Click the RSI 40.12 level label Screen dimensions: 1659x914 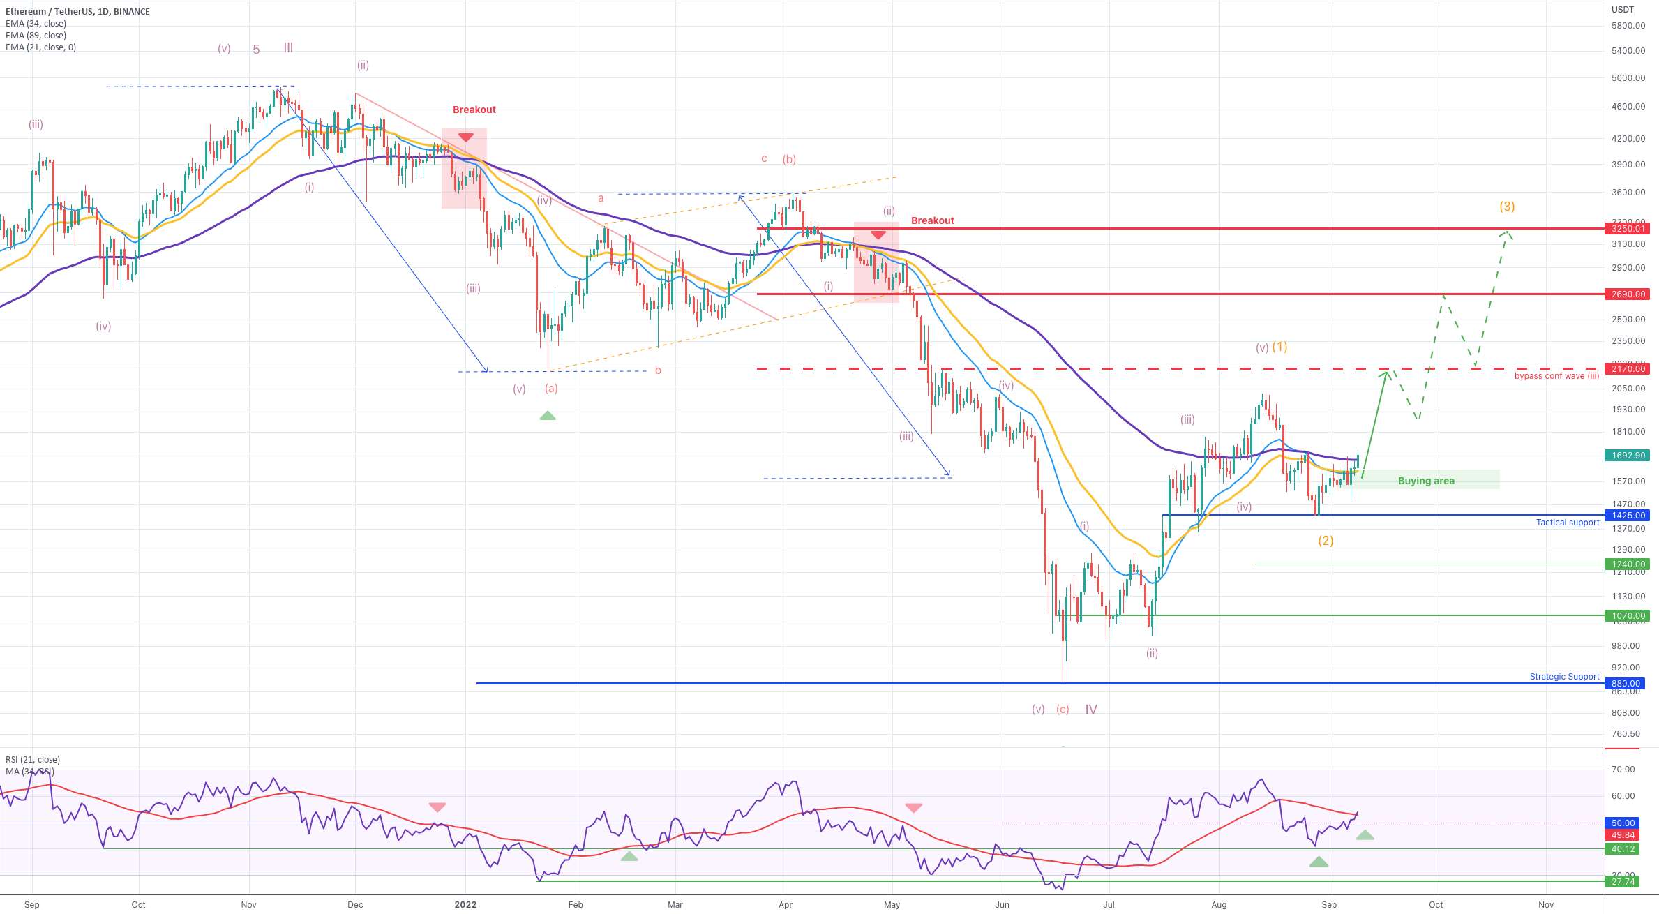click(x=1623, y=849)
